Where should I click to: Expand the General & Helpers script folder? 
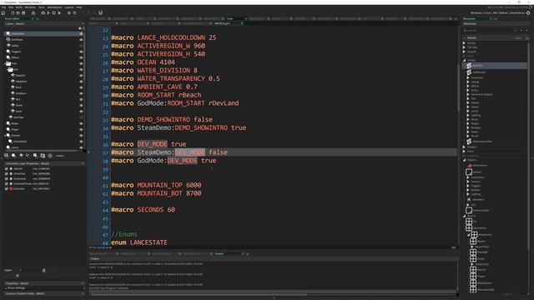click(x=468, y=94)
